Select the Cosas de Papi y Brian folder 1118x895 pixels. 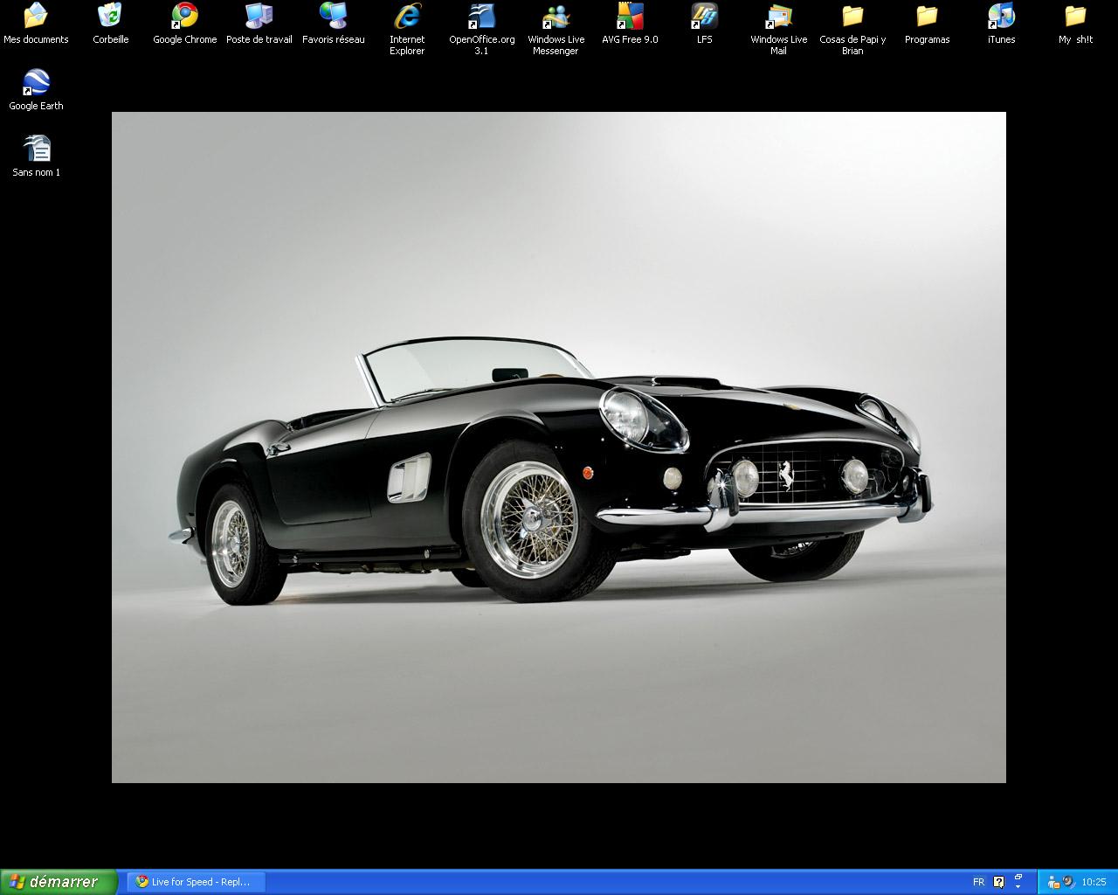point(852,29)
